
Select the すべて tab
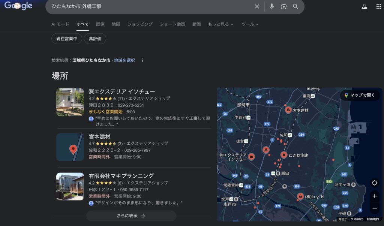click(x=82, y=24)
